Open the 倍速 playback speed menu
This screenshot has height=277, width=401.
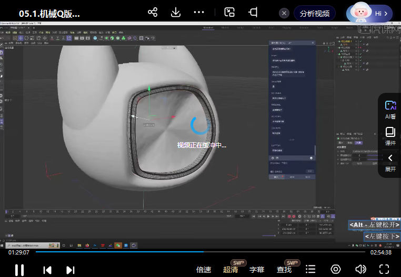pyautogui.click(x=204, y=270)
